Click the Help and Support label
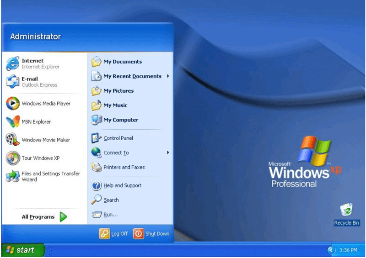This screenshot has height=258, width=366. tap(123, 185)
